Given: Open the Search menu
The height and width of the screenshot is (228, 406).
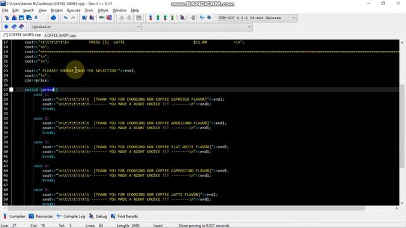Looking at the screenshot, I should (29, 10).
